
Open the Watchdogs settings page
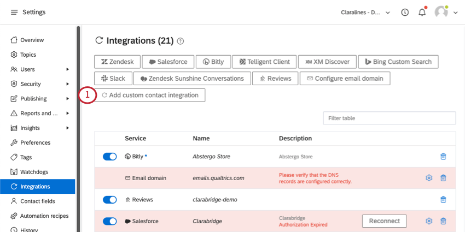click(x=34, y=172)
